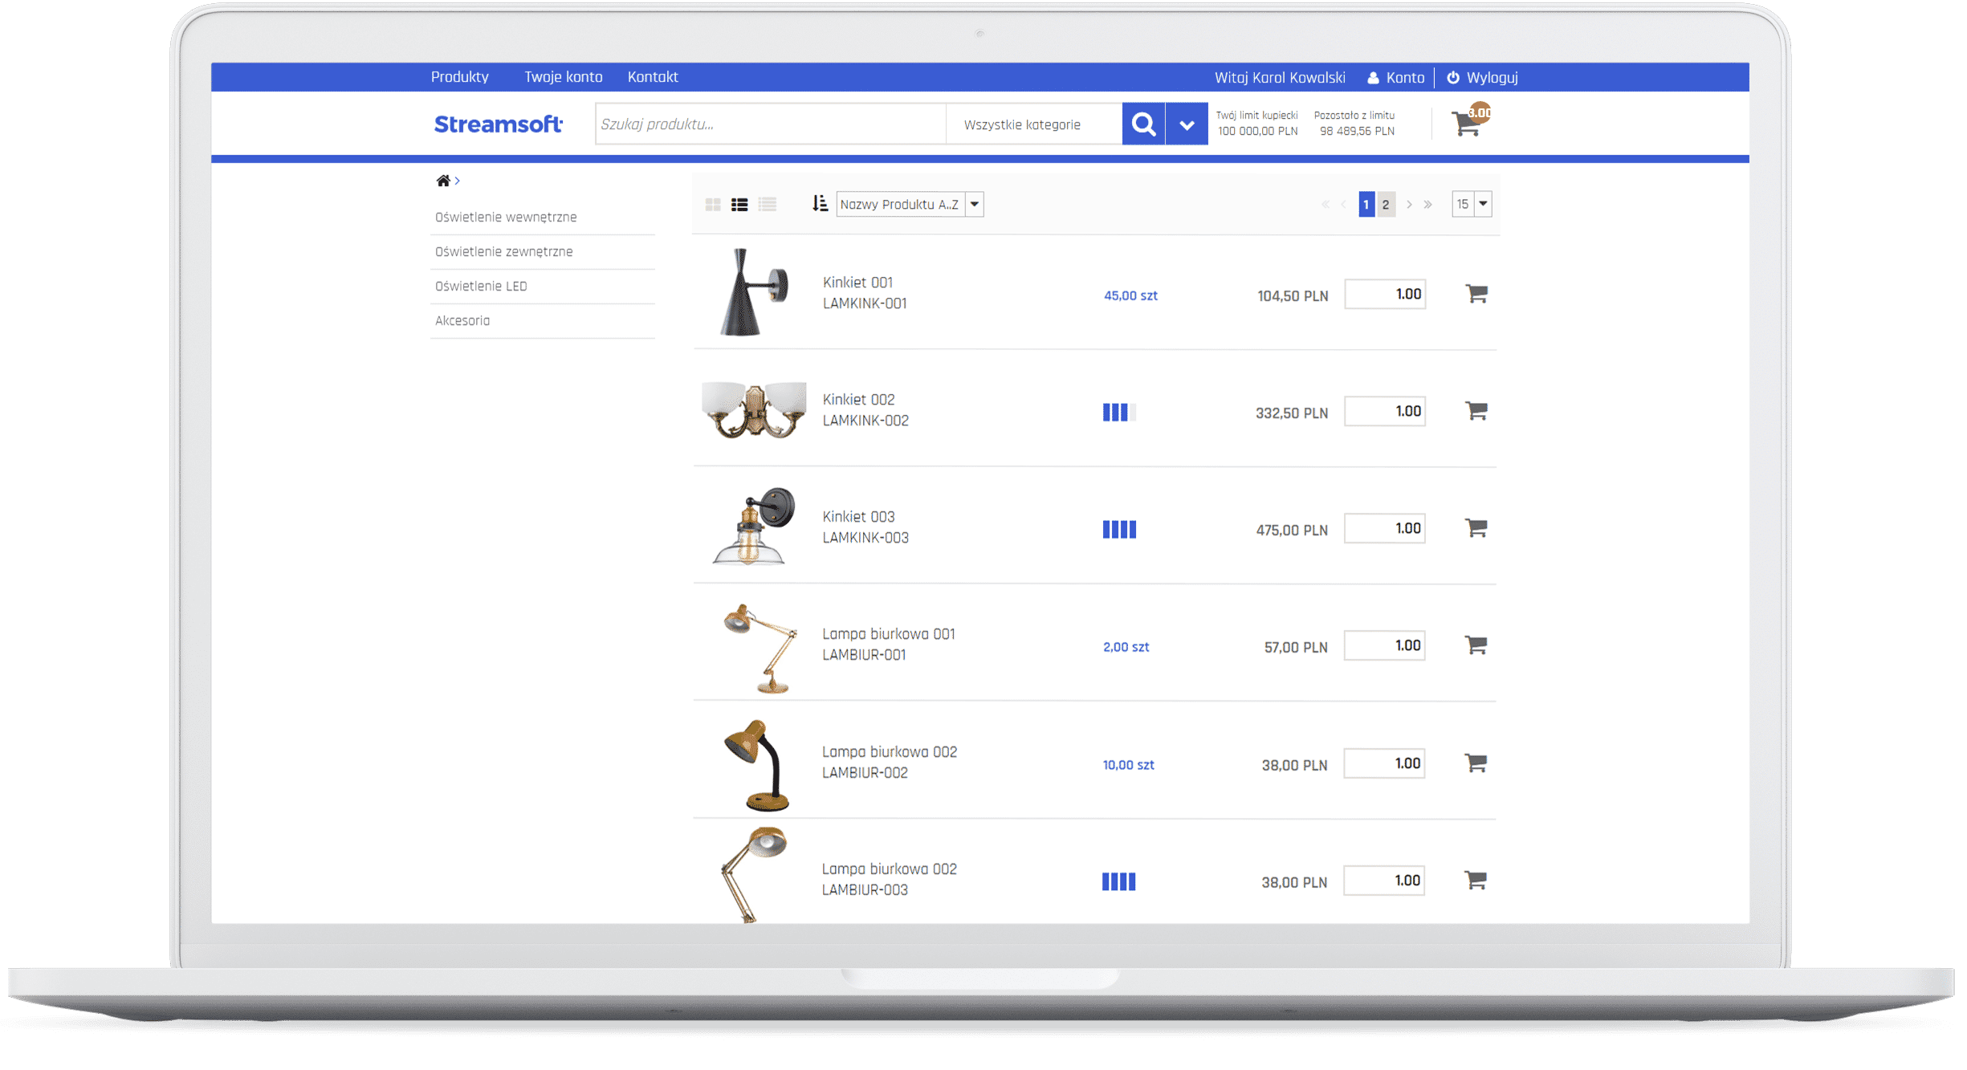The image size is (1967, 1070).
Task: Click quantity field for Kinkiet 001
Action: pyautogui.click(x=1385, y=295)
